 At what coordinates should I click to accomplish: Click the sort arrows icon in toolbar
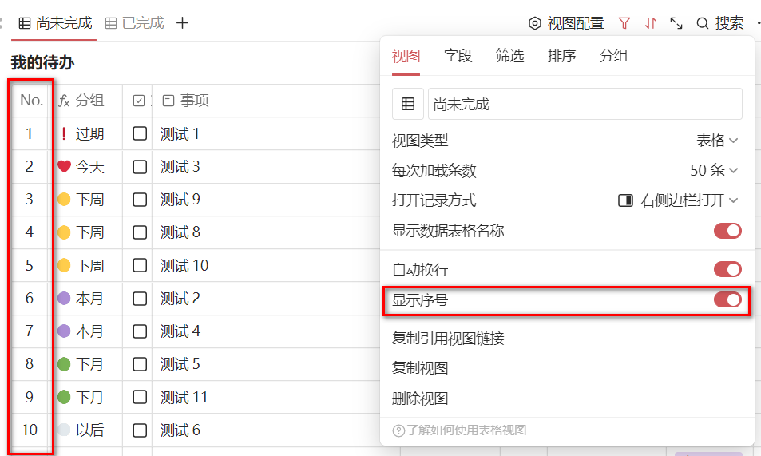point(651,23)
